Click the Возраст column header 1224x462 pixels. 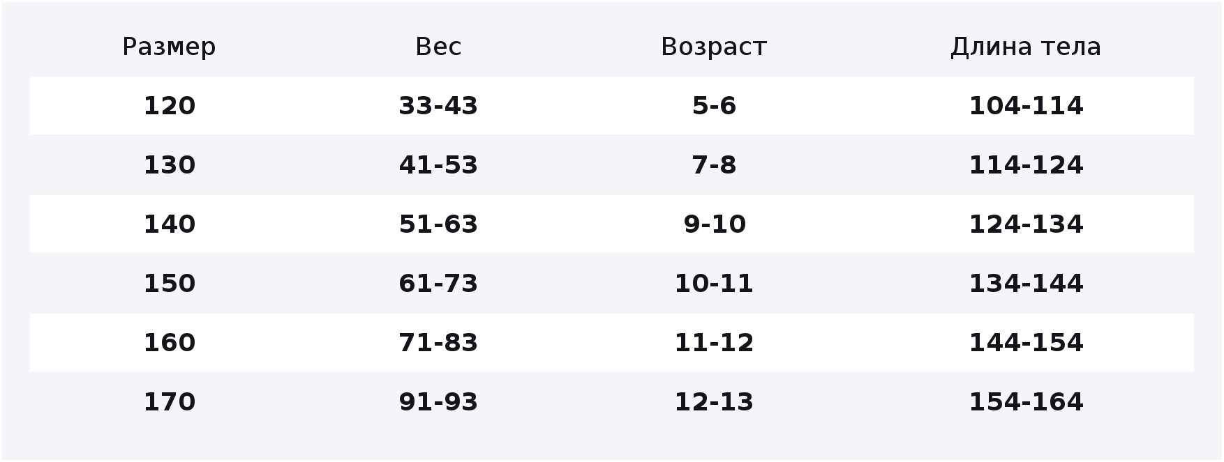[714, 47]
